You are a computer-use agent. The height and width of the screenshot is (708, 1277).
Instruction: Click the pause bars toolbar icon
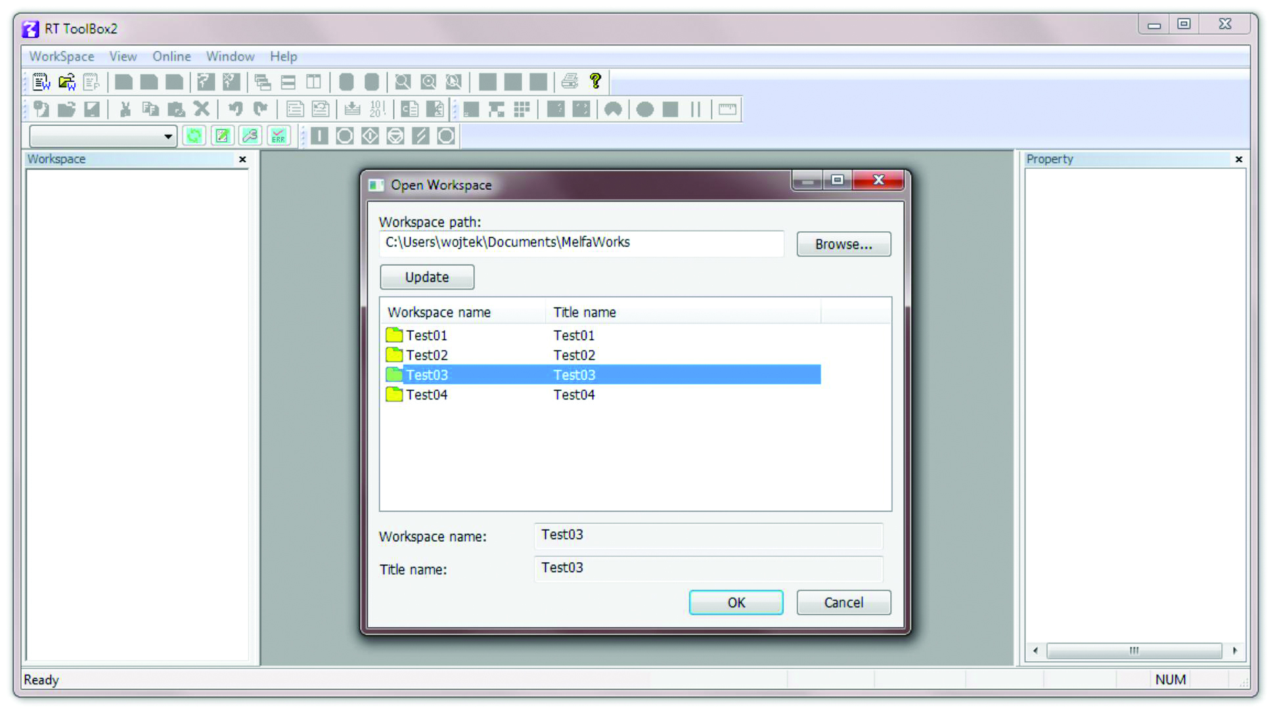click(x=696, y=109)
